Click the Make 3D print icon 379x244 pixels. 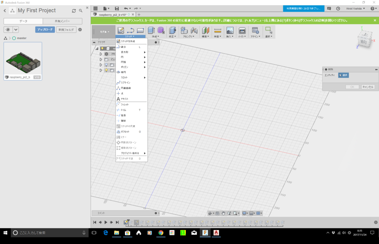(242, 30)
